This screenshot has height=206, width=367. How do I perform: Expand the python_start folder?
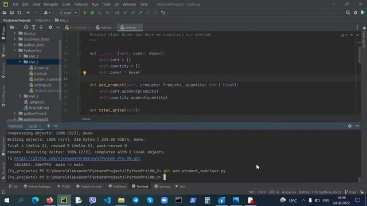(15, 45)
